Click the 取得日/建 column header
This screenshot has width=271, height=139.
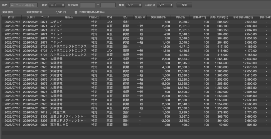click(x=264, y=17)
